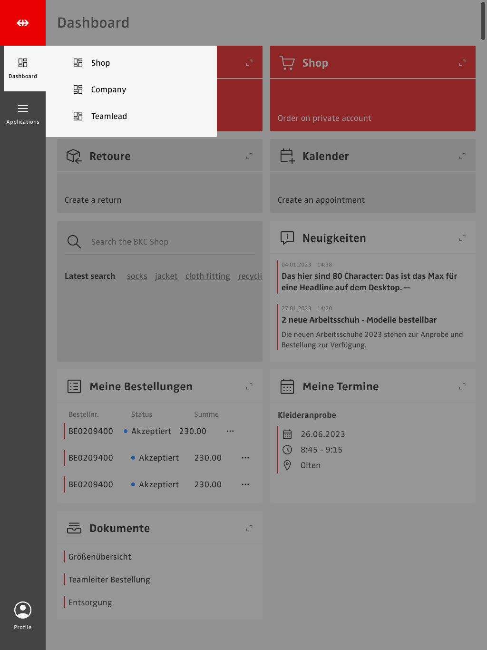Expand the Meine Termine widget

coord(462,386)
